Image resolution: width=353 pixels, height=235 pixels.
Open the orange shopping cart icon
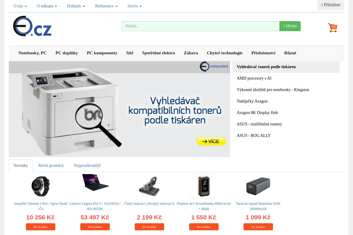pyautogui.click(x=333, y=28)
